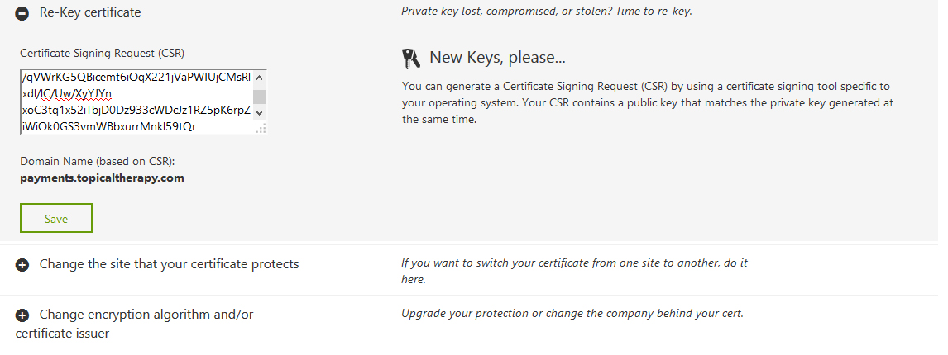Collapse the Re-Key certificate section
Image resolution: width=948 pixels, height=355 pixels.
pos(22,13)
